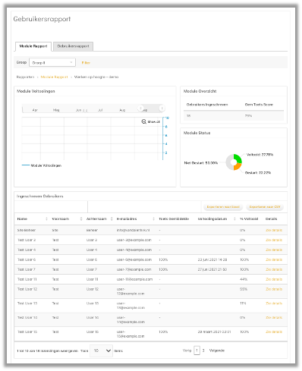Open Zie details for Test User 15

click(274, 332)
